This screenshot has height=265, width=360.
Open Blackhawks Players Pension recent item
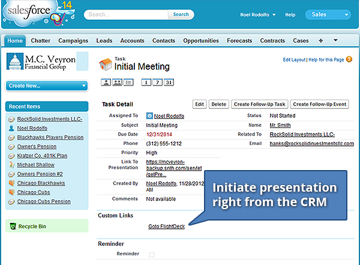(50, 138)
